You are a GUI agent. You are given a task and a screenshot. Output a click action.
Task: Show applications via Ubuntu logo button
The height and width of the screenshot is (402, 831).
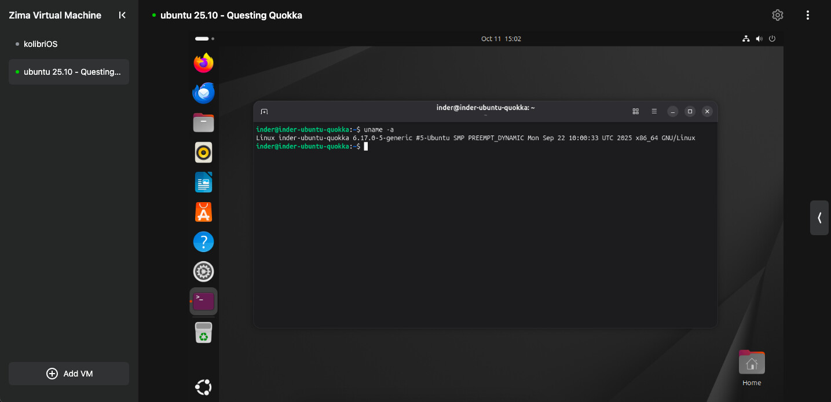click(x=203, y=387)
